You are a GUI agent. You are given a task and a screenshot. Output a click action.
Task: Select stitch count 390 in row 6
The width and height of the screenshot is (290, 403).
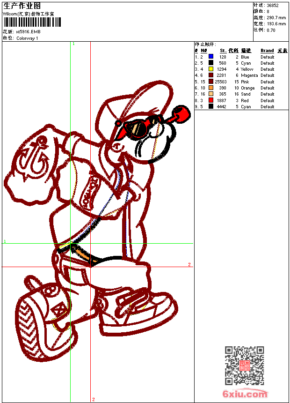(x=223, y=88)
